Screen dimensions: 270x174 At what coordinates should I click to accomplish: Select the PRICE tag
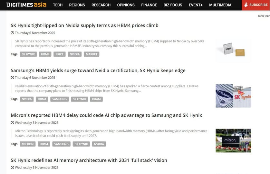click(x=60, y=54)
